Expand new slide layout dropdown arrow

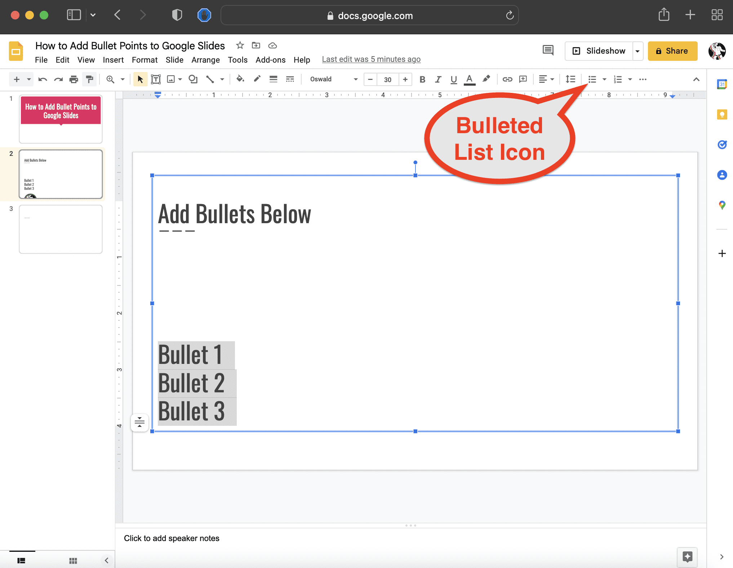(x=29, y=79)
